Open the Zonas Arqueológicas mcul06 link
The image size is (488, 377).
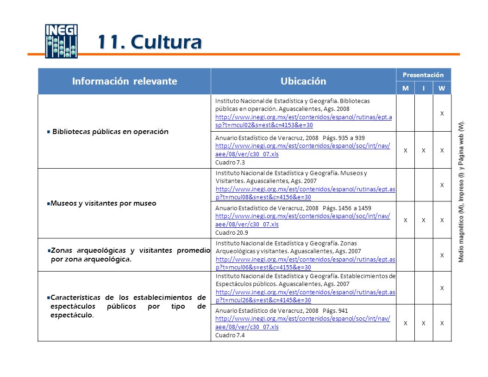point(305,263)
